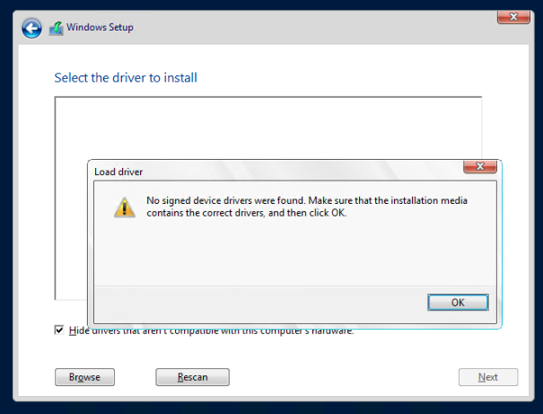Click the Load driver dialog title bar
Image resolution: width=543 pixels, height=414 pixels.
pyautogui.click(x=269, y=171)
